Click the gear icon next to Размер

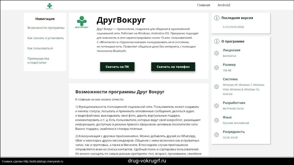pyautogui.click(x=217, y=67)
